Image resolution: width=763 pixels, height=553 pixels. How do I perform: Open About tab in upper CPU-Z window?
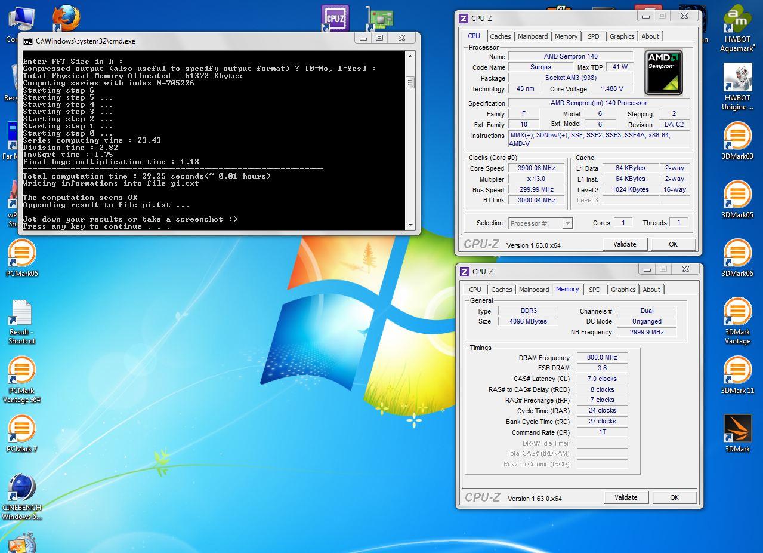click(650, 36)
